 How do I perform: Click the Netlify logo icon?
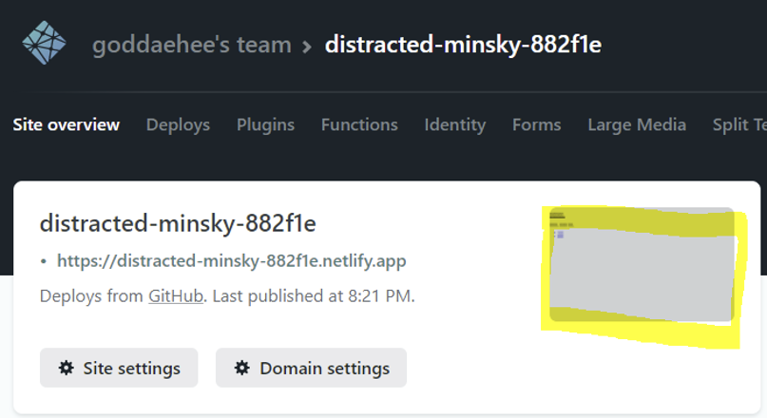pyautogui.click(x=44, y=43)
